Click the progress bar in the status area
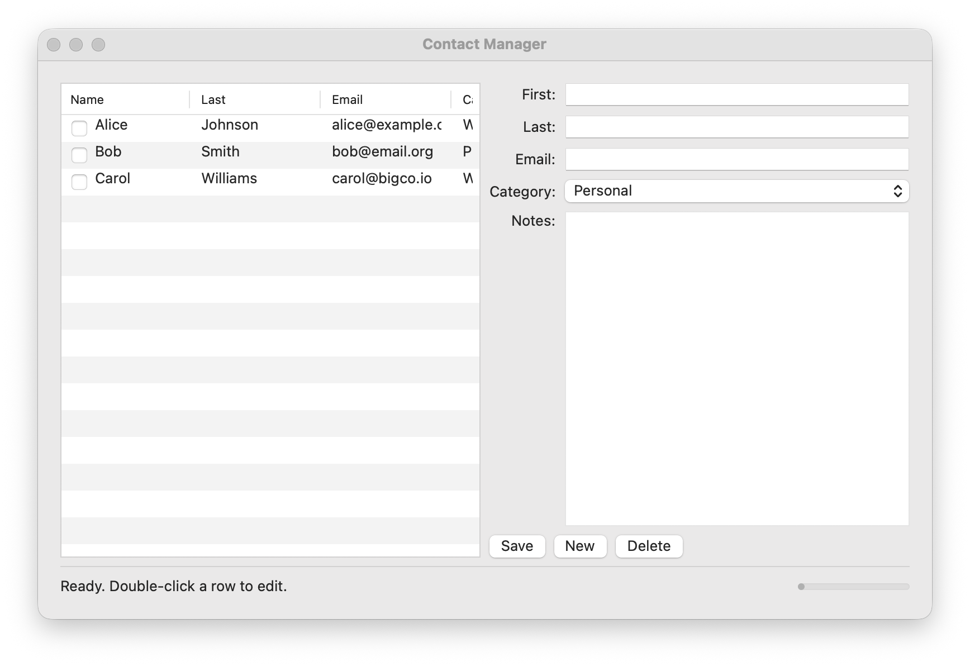970x666 pixels. point(853,587)
